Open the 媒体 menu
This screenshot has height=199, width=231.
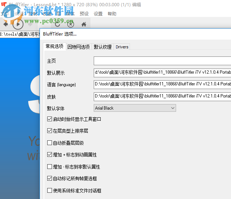pos(70,14)
